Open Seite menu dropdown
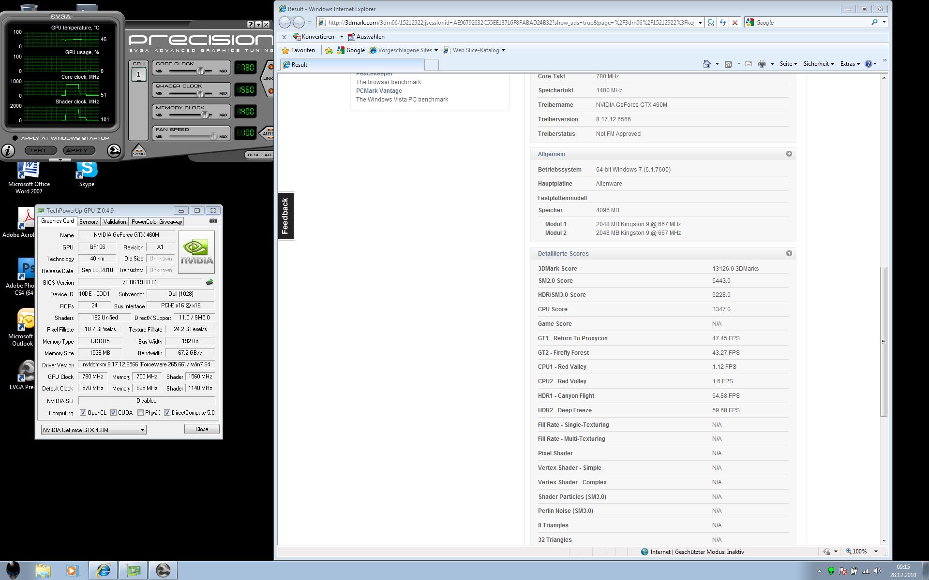Viewport: 929px width, 580px height. click(x=788, y=64)
